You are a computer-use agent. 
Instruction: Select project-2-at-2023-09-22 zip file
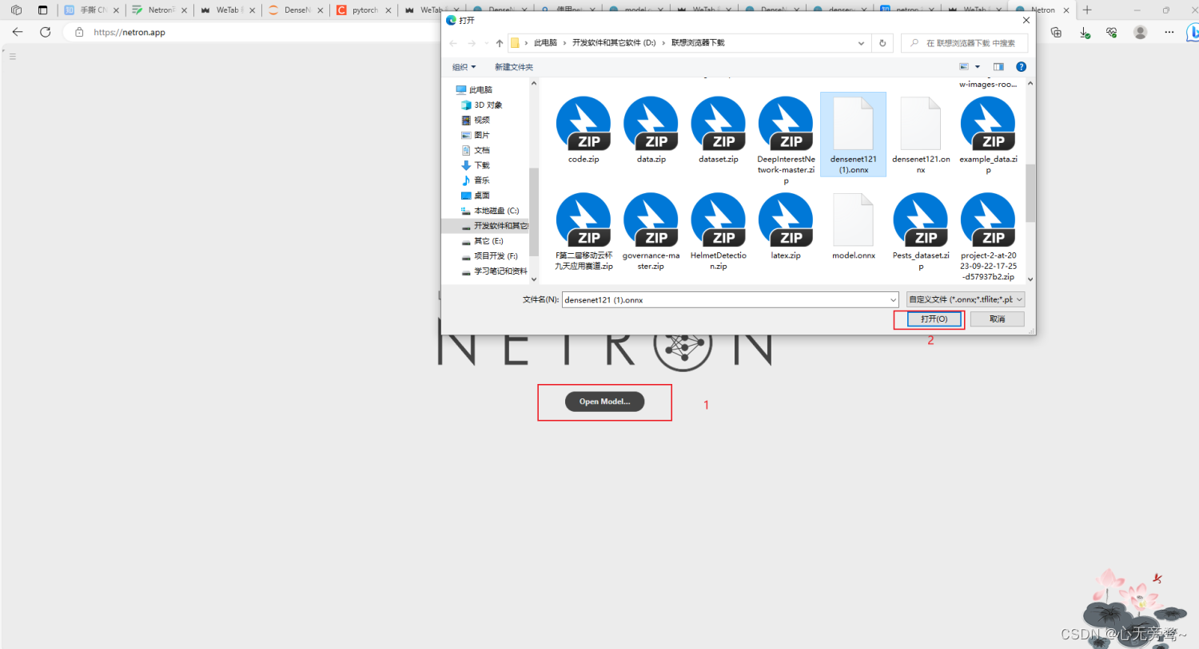click(988, 236)
